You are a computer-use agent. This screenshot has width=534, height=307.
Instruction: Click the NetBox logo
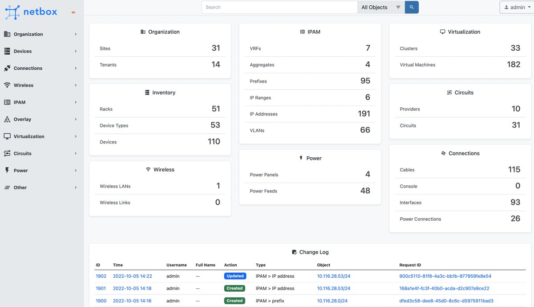pos(31,12)
